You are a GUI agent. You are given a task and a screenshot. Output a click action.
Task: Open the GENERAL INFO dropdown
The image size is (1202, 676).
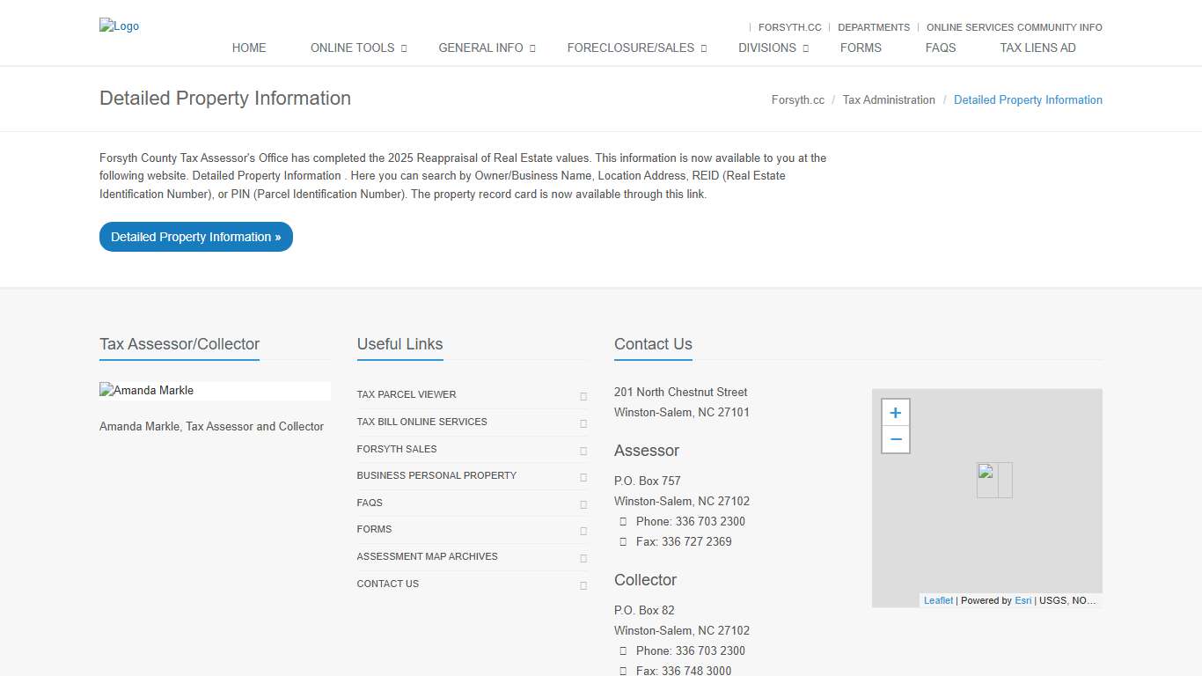481,48
